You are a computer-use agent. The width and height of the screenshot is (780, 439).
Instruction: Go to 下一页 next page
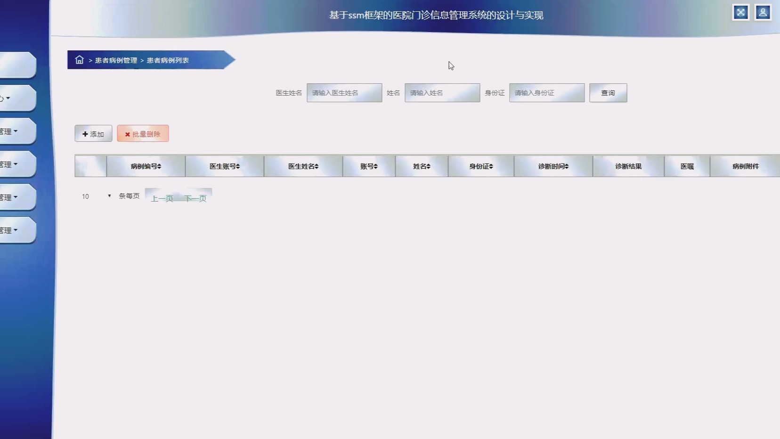(195, 198)
